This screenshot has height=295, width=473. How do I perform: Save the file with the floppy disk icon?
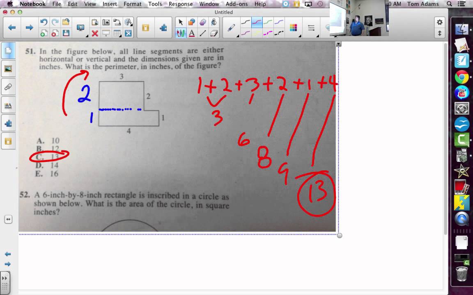[x=66, y=33]
